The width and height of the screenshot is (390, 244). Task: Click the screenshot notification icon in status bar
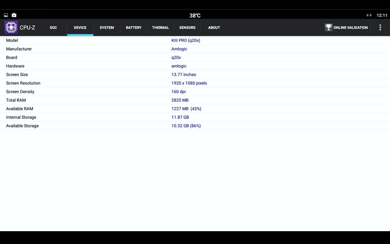coord(5,15)
